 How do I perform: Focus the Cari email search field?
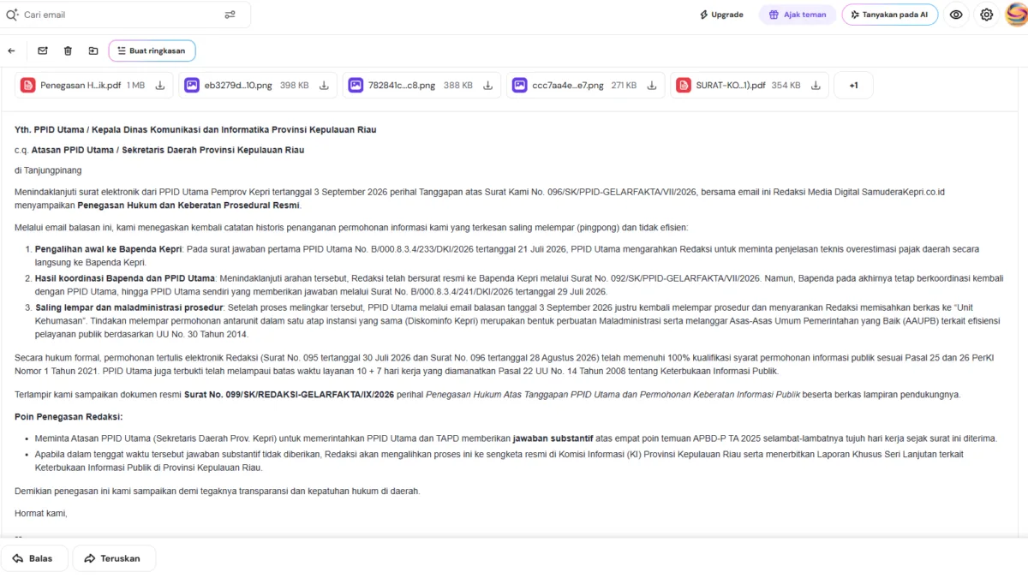click(118, 15)
